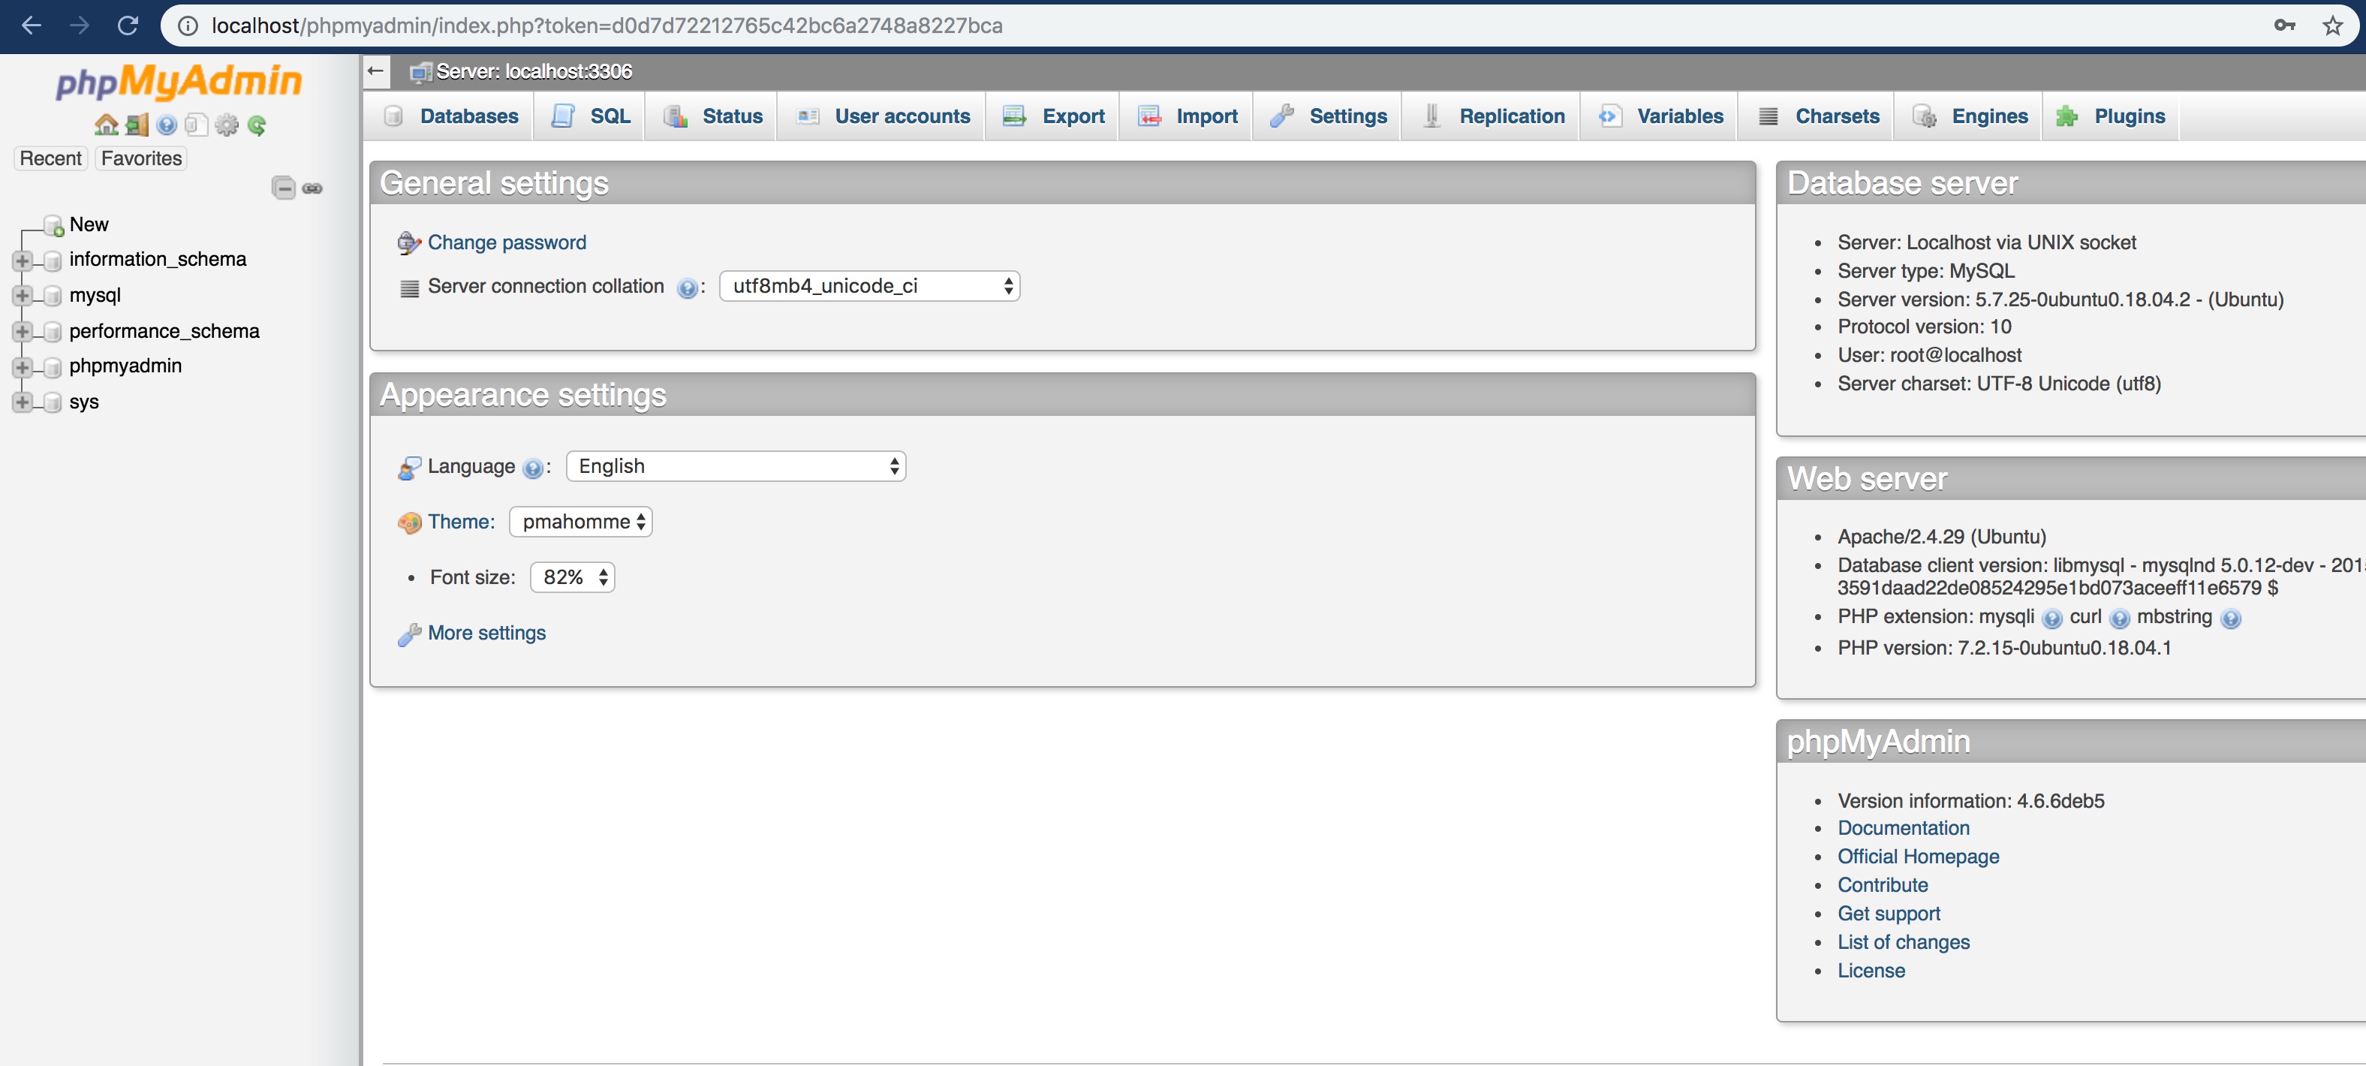Image resolution: width=2366 pixels, height=1066 pixels.
Task: Click the back navigation arrow
Action: (x=33, y=23)
